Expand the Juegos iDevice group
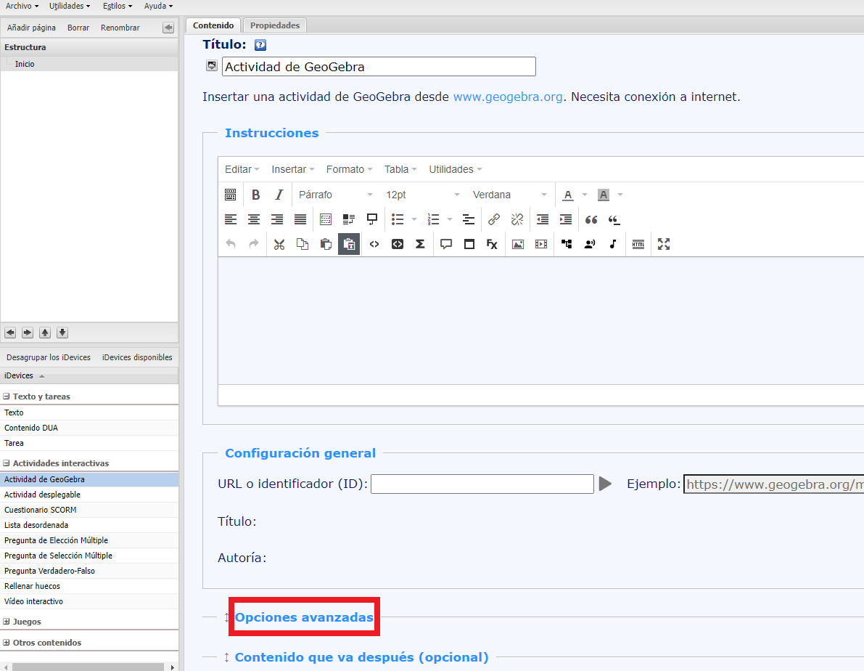 7,622
